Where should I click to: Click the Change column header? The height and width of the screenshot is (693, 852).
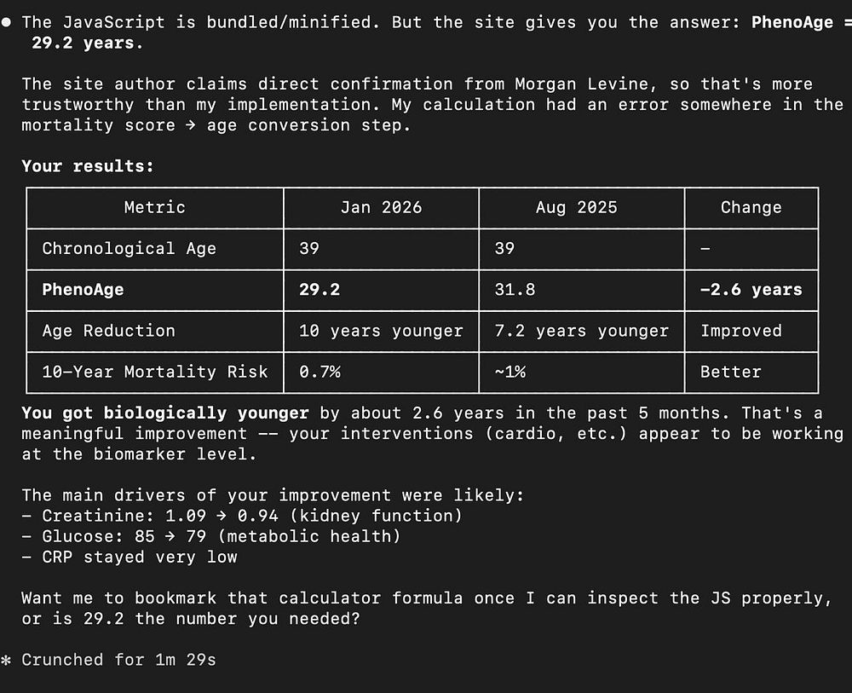click(x=751, y=207)
